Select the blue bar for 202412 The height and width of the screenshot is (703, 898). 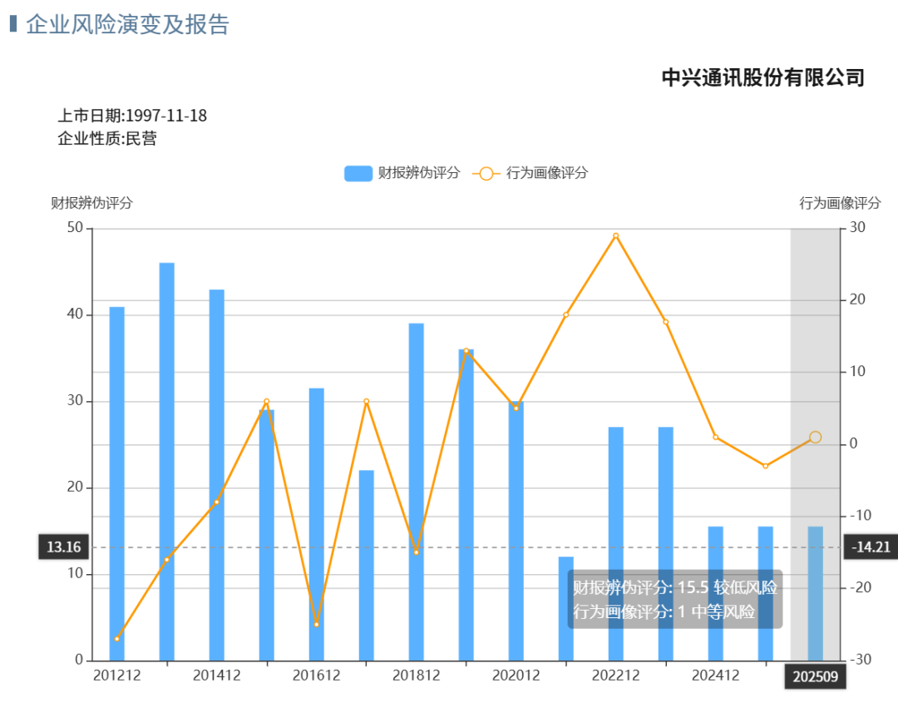click(x=715, y=593)
